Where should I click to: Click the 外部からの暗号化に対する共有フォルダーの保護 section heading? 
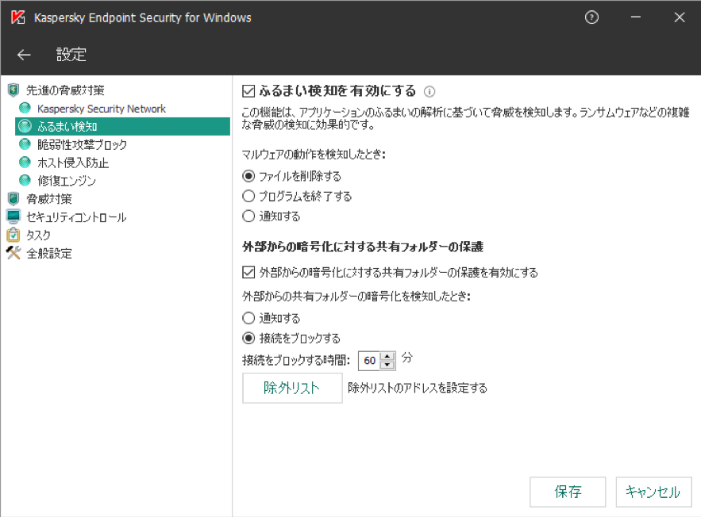point(363,247)
